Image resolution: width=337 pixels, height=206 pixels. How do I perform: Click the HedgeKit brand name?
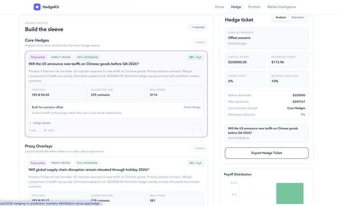[51, 7]
